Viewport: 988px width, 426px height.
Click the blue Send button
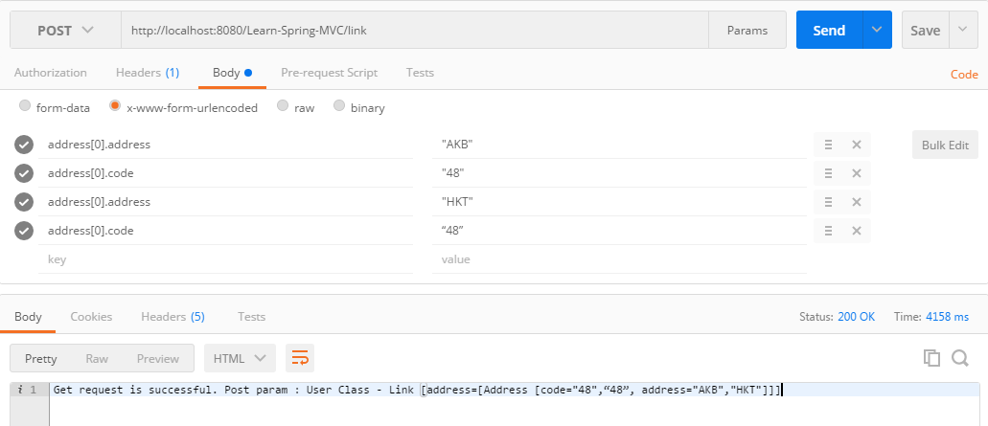[829, 30]
